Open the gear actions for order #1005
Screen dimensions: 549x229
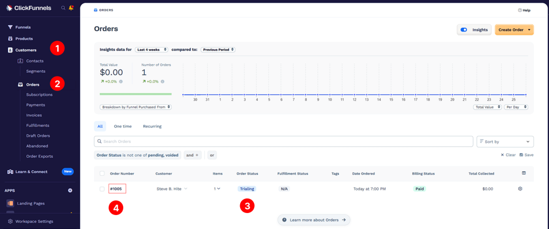[x=520, y=189]
